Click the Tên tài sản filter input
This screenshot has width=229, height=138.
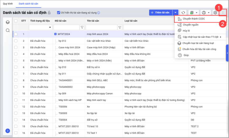[x=101, y=27]
